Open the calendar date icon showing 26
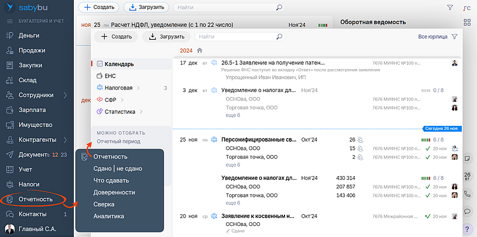This screenshot has height=237, width=477. pos(467,176)
